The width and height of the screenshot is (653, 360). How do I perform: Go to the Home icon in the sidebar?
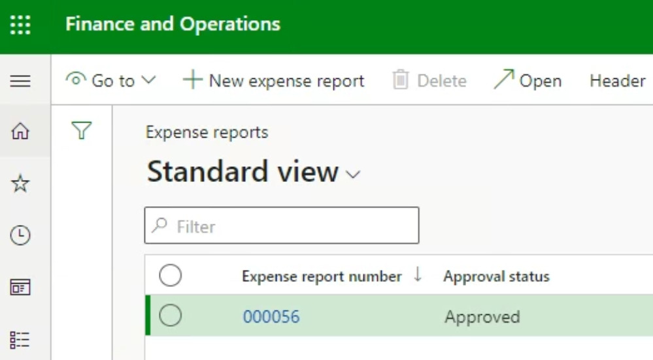click(x=20, y=131)
